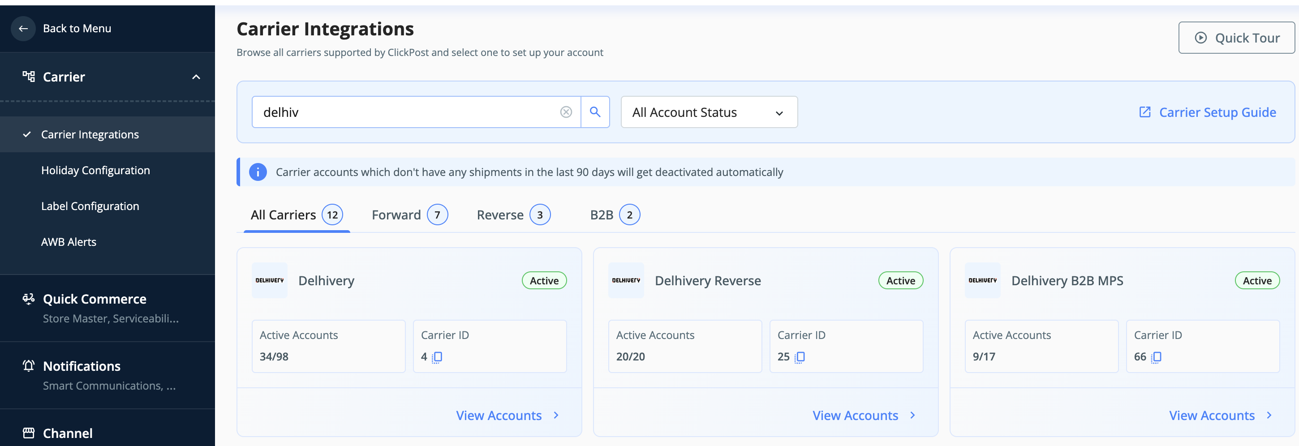The width and height of the screenshot is (1299, 446).
Task: Start the Quick Tour
Action: pyautogui.click(x=1236, y=38)
